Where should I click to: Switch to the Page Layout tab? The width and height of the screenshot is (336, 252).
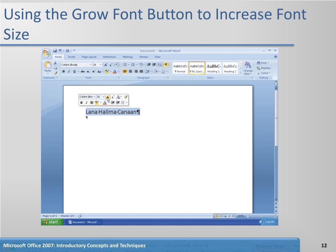(x=89, y=57)
